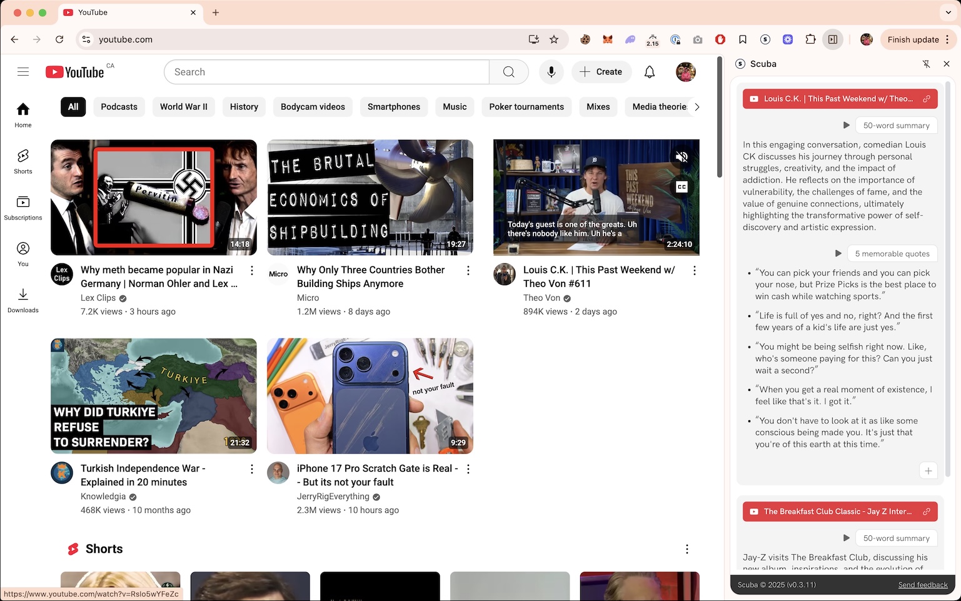This screenshot has height=601, width=961.
Task: Click the plus button in Scuba card
Action: [x=928, y=471]
